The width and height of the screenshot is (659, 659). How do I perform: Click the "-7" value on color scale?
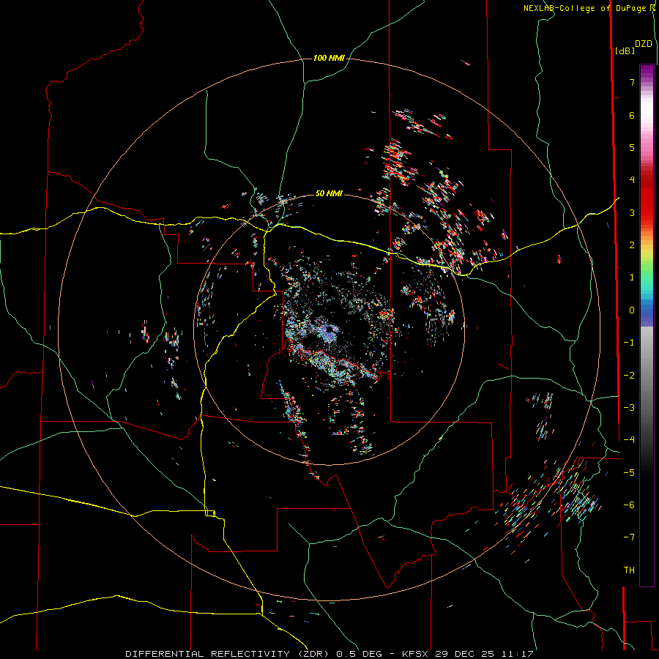tap(629, 537)
